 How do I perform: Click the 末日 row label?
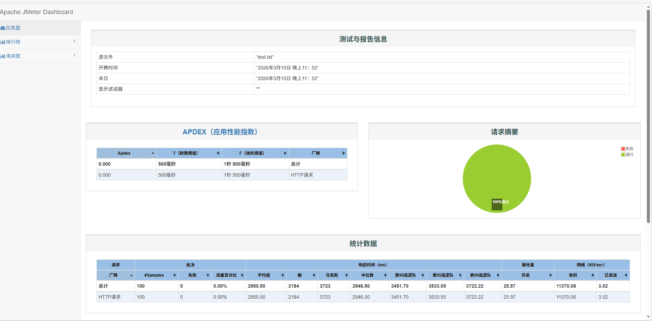tap(103, 78)
